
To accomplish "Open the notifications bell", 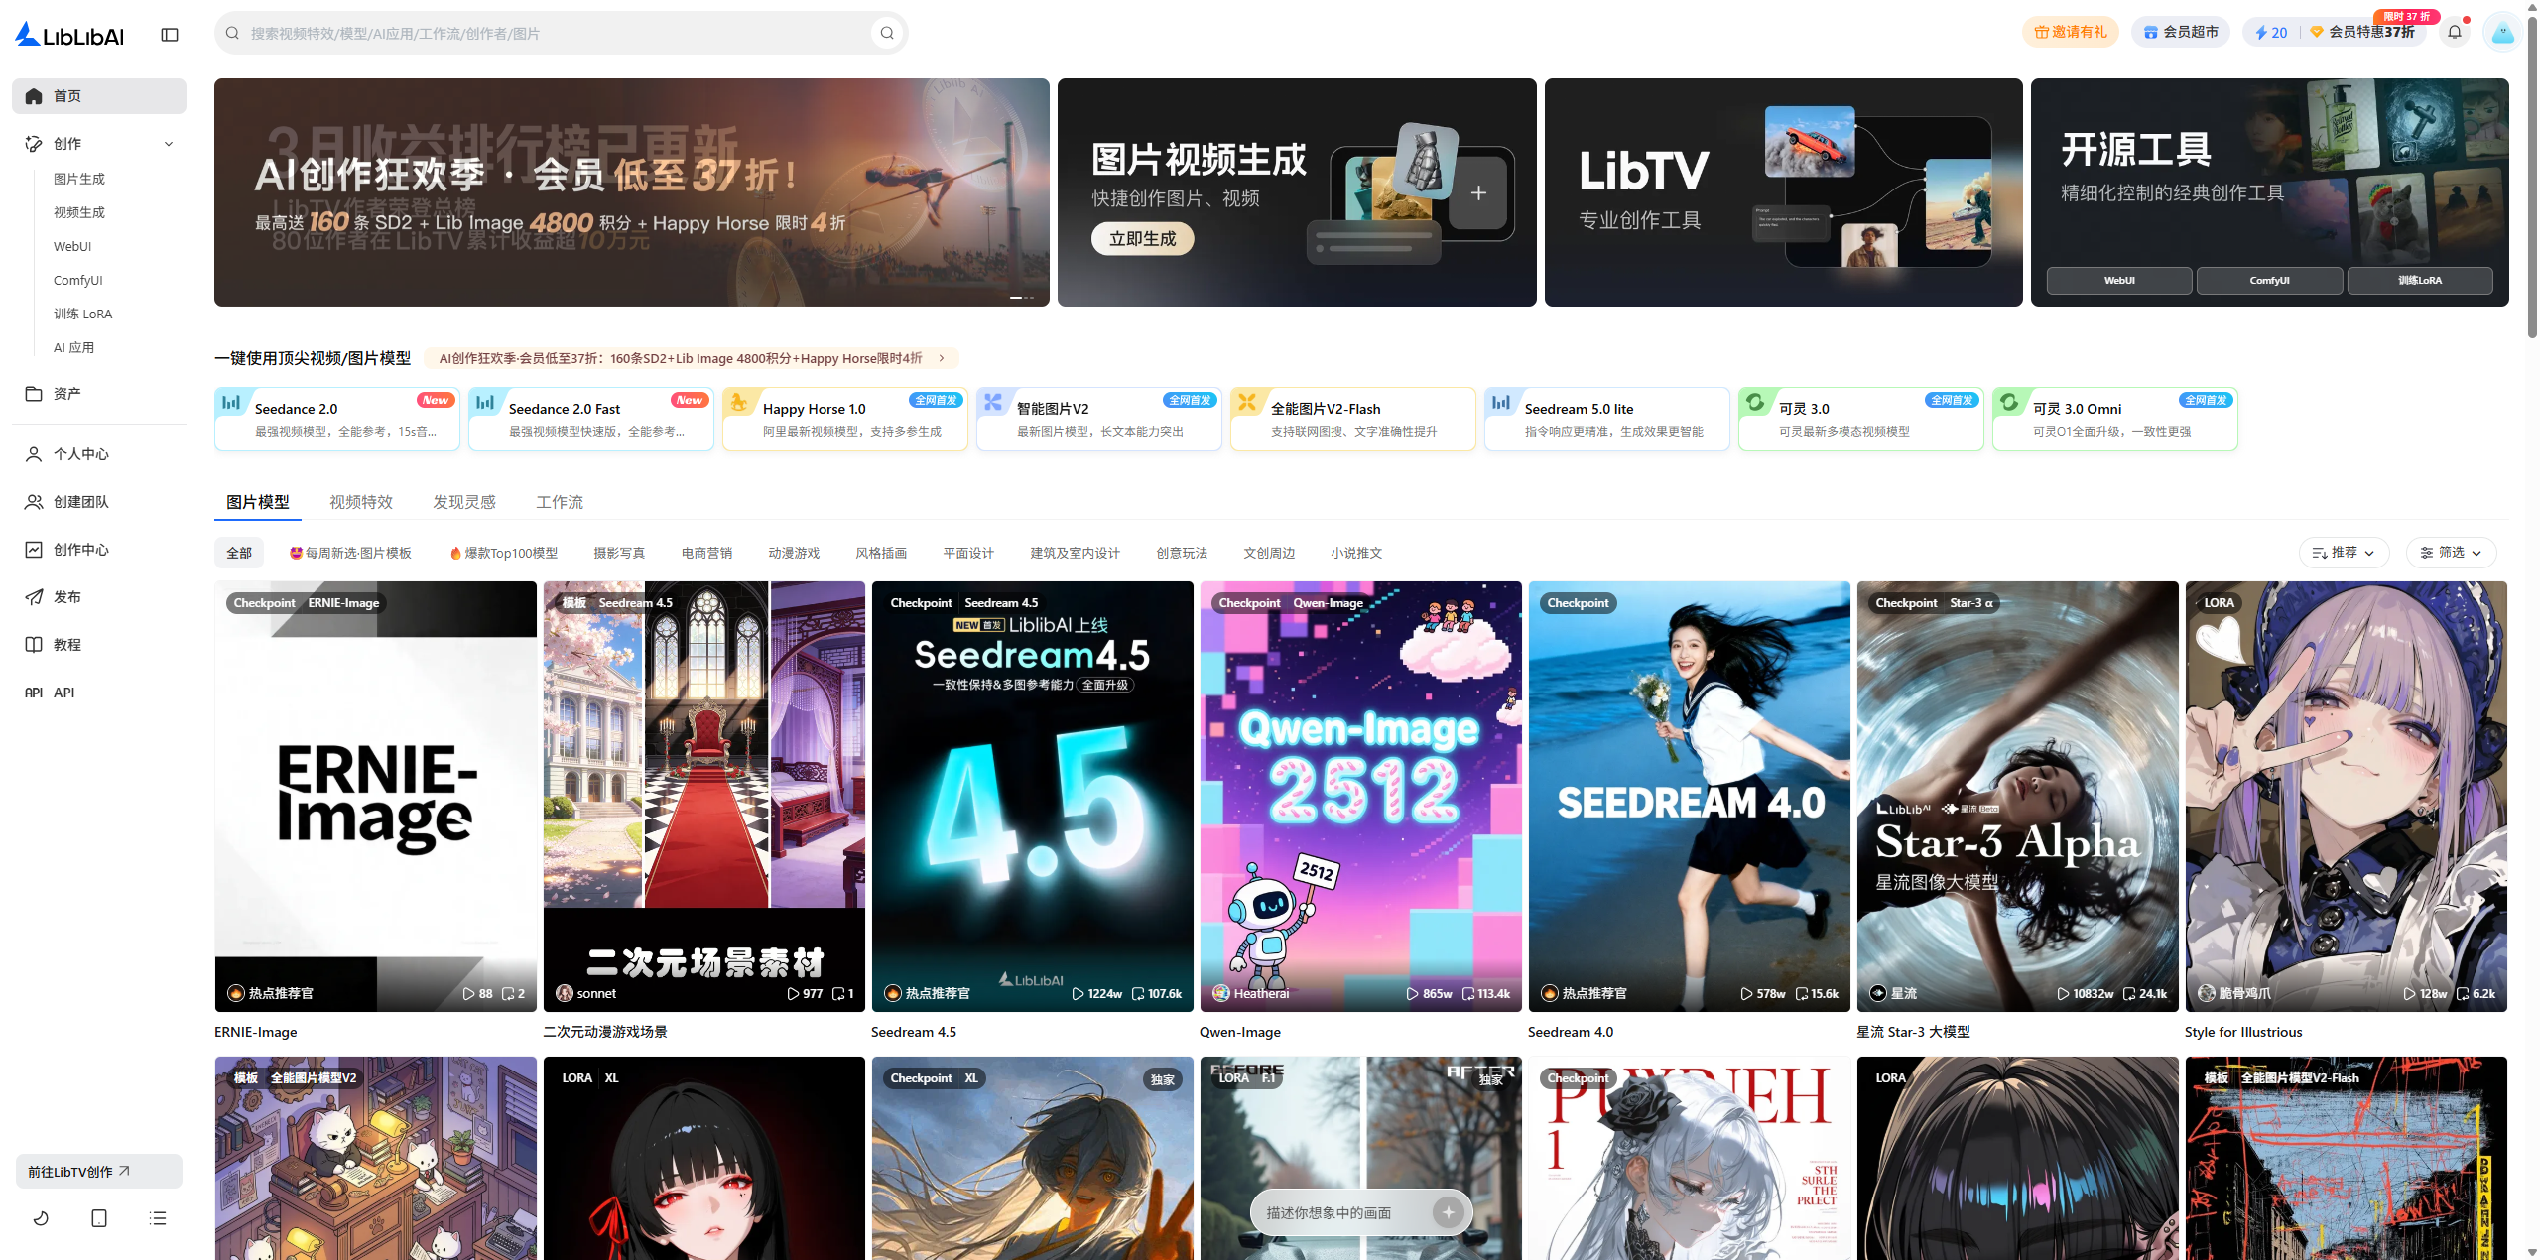I will tap(2455, 32).
